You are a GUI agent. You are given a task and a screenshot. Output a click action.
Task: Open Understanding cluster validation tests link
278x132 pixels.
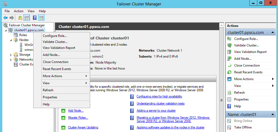coord(161,103)
